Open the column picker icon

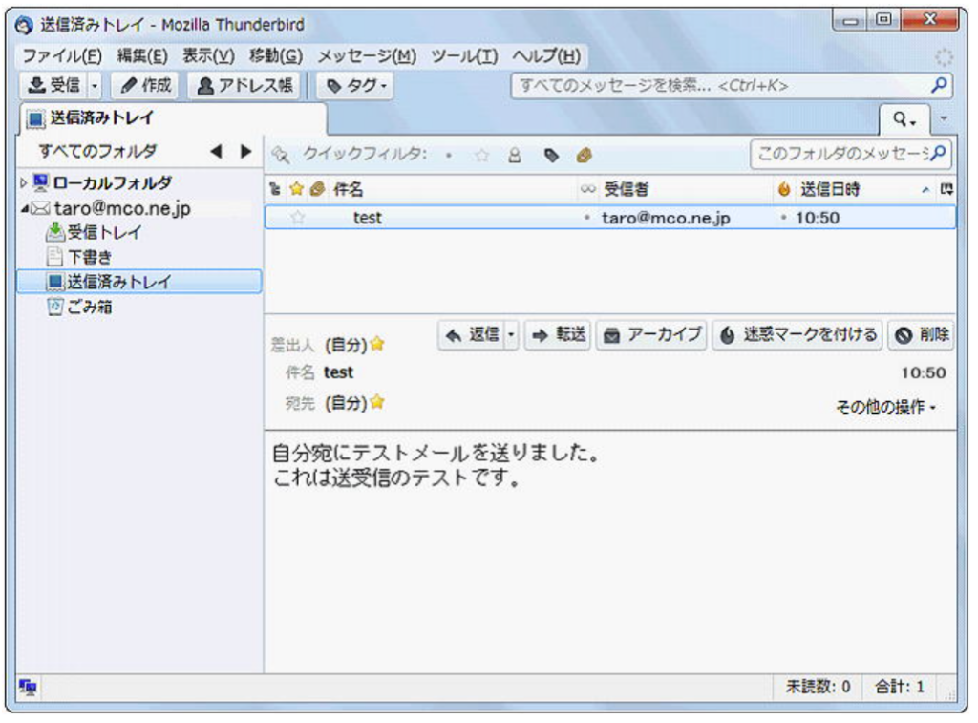tap(946, 189)
